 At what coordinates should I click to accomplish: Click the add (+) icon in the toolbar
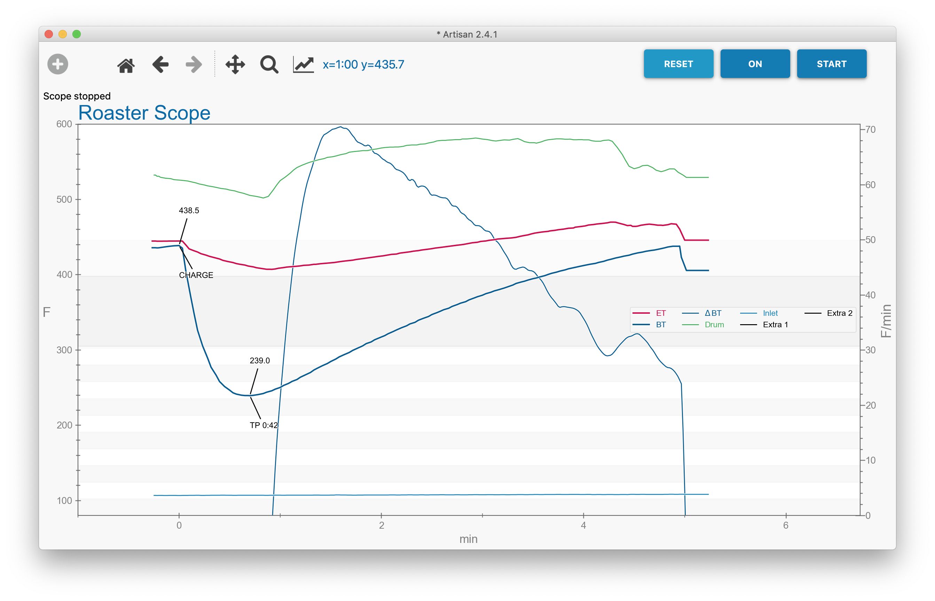click(58, 64)
